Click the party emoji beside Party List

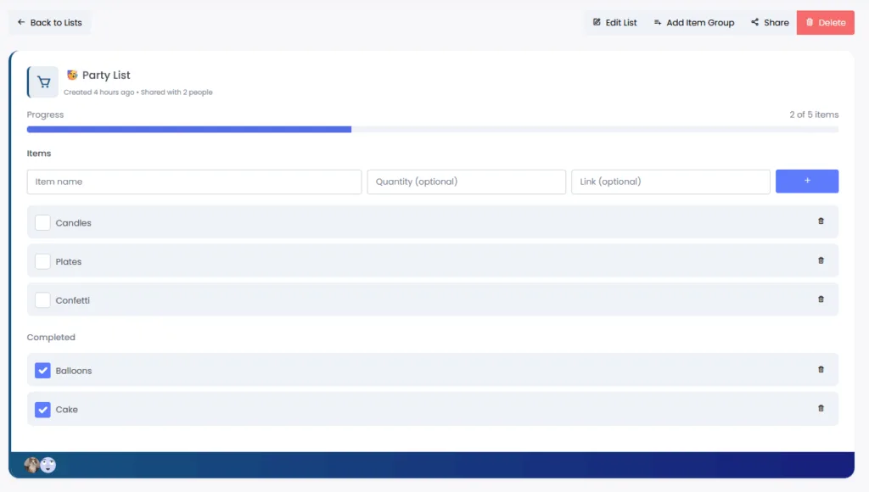click(72, 75)
